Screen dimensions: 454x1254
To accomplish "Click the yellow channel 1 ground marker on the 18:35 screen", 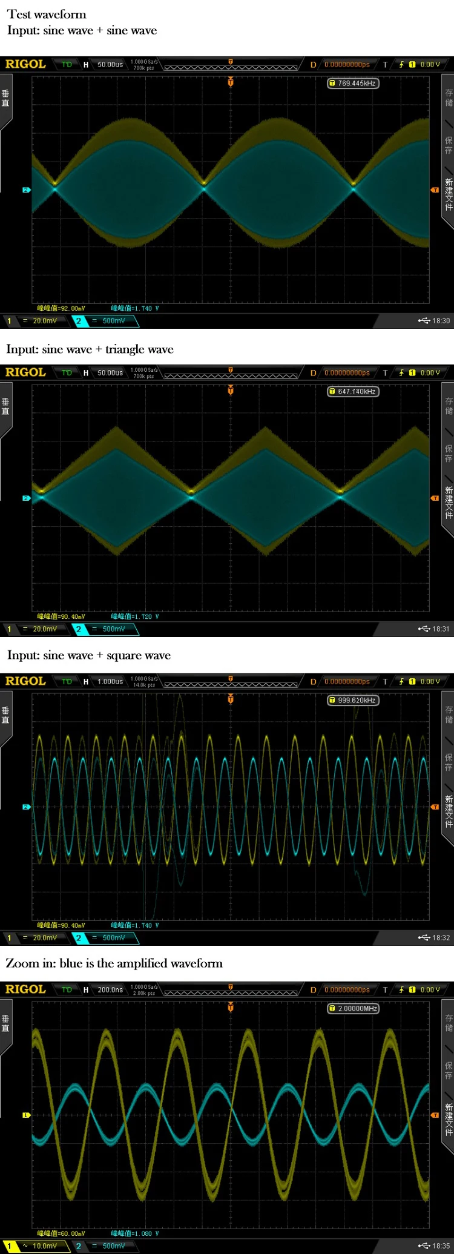I will (x=26, y=1115).
